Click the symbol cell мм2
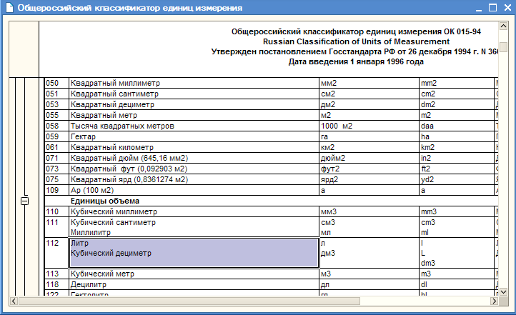This screenshot has height=315, width=516. (x=369, y=83)
